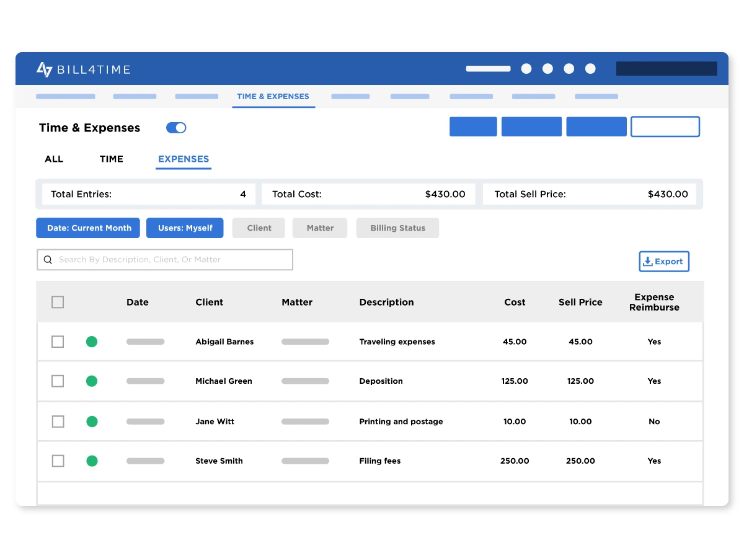Viewport: 744px width, 558px height.
Task: Click the Client filter button
Action: coord(259,228)
